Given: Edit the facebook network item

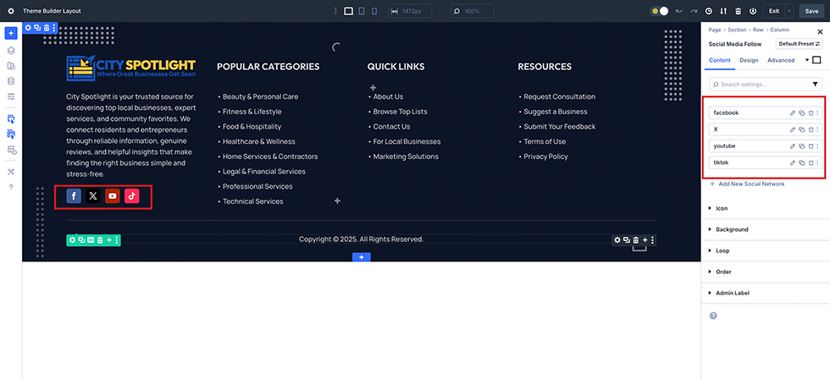Looking at the screenshot, I should point(793,113).
